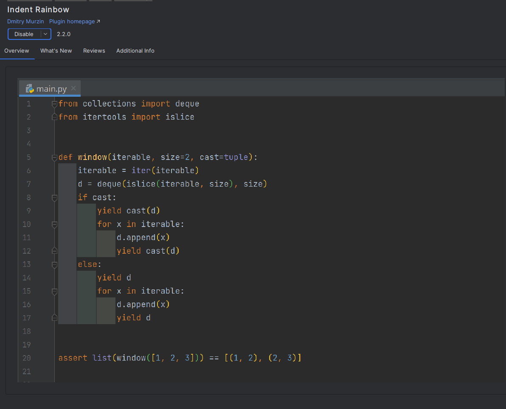Click 'yield d' on line 14
This screenshot has width=506, height=409.
[x=114, y=278]
